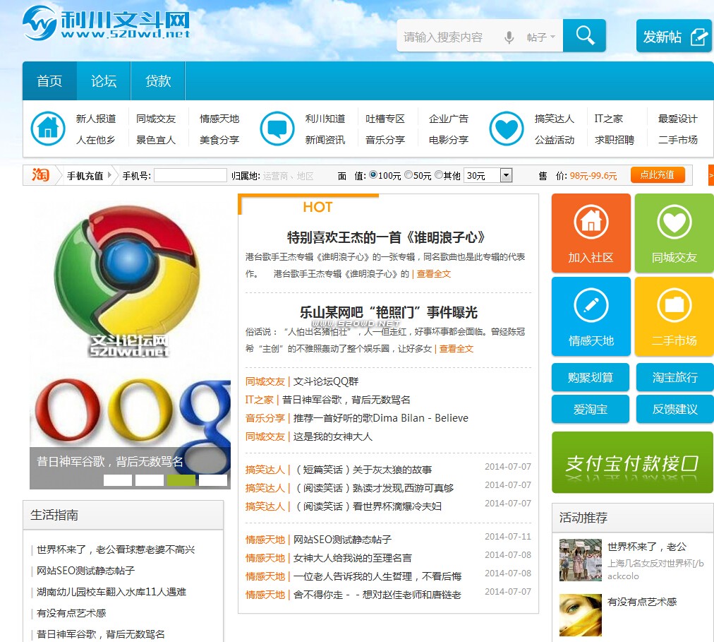Open headline 乐山某网吧"艳照门"事件曝光
Image resolution: width=714 pixels, height=642 pixels.
[389, 312]
